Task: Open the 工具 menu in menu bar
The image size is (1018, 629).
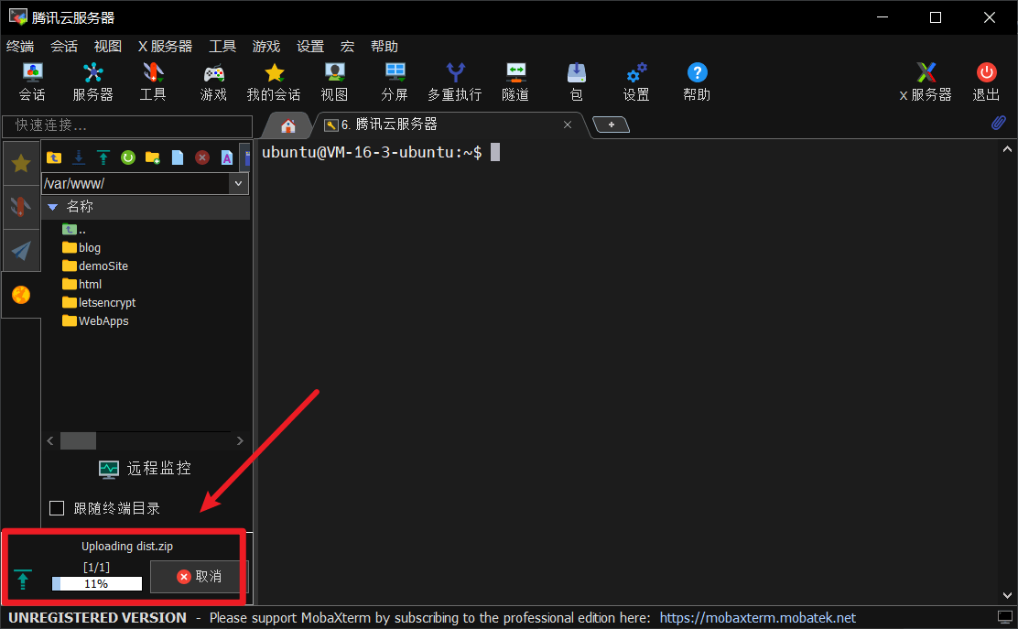Action: (x=222, y=46)
